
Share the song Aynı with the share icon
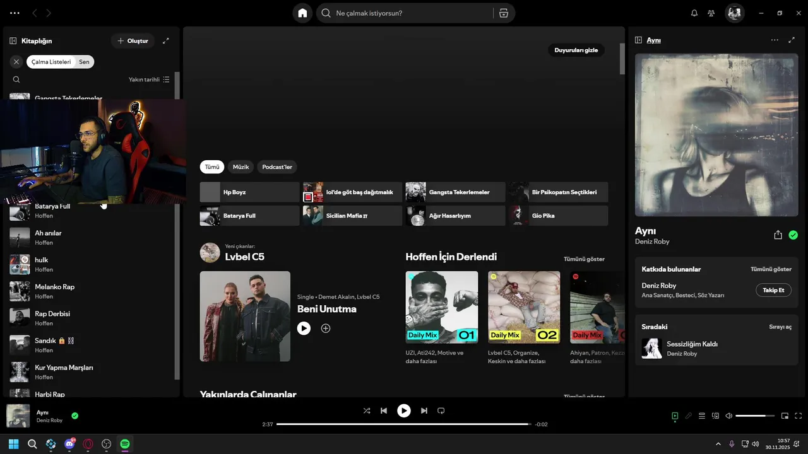(x=778, y=235)
